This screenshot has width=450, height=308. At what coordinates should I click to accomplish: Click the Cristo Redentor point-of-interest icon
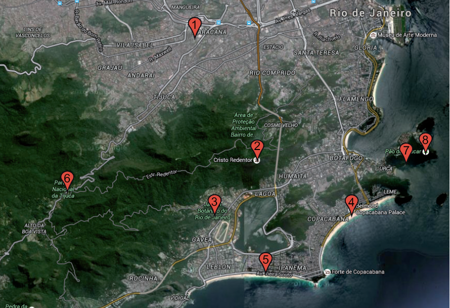coord(256,160)
